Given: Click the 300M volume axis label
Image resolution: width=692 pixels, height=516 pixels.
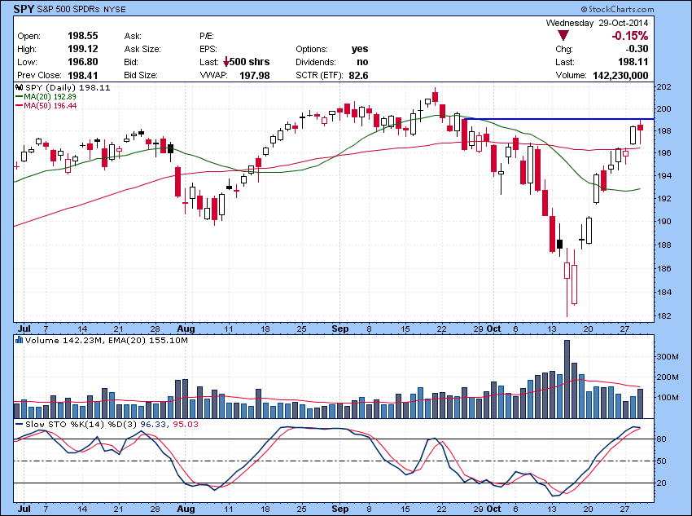Looking at the screenshot, I should click(x=668, y=356).
